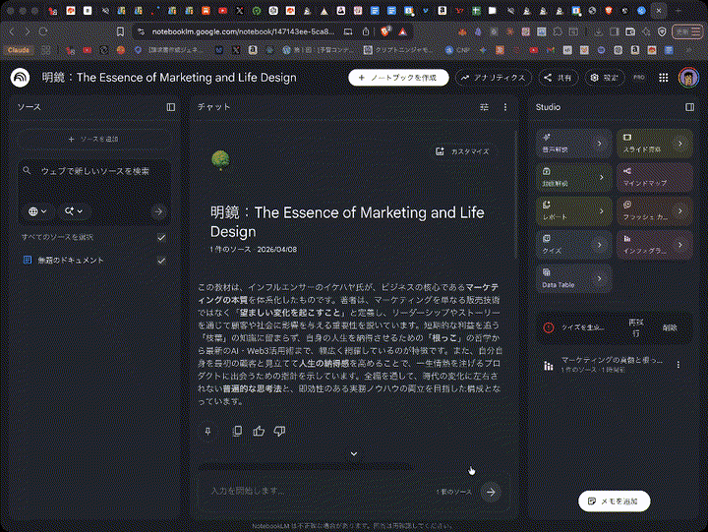This screenshot has width=708, height=532.
Task: Click the thumbs down icon under the summary
Action: pos(279,431)
